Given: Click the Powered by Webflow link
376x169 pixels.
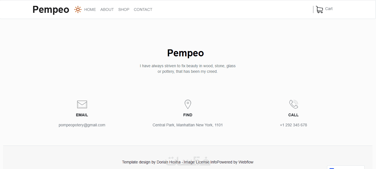Looking at the screenshot, I should (235, 162).
